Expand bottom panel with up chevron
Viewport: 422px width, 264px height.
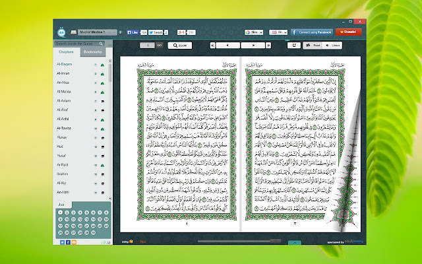(x=295, y=243)
